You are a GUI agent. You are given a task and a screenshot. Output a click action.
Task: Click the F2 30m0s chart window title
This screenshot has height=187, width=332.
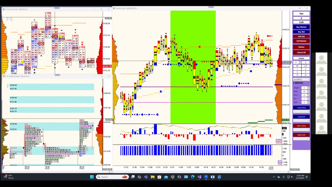click(18, 76)
